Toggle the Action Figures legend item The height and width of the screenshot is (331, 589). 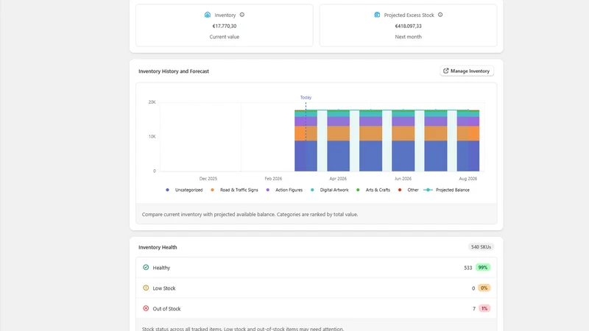pos(284,190)
